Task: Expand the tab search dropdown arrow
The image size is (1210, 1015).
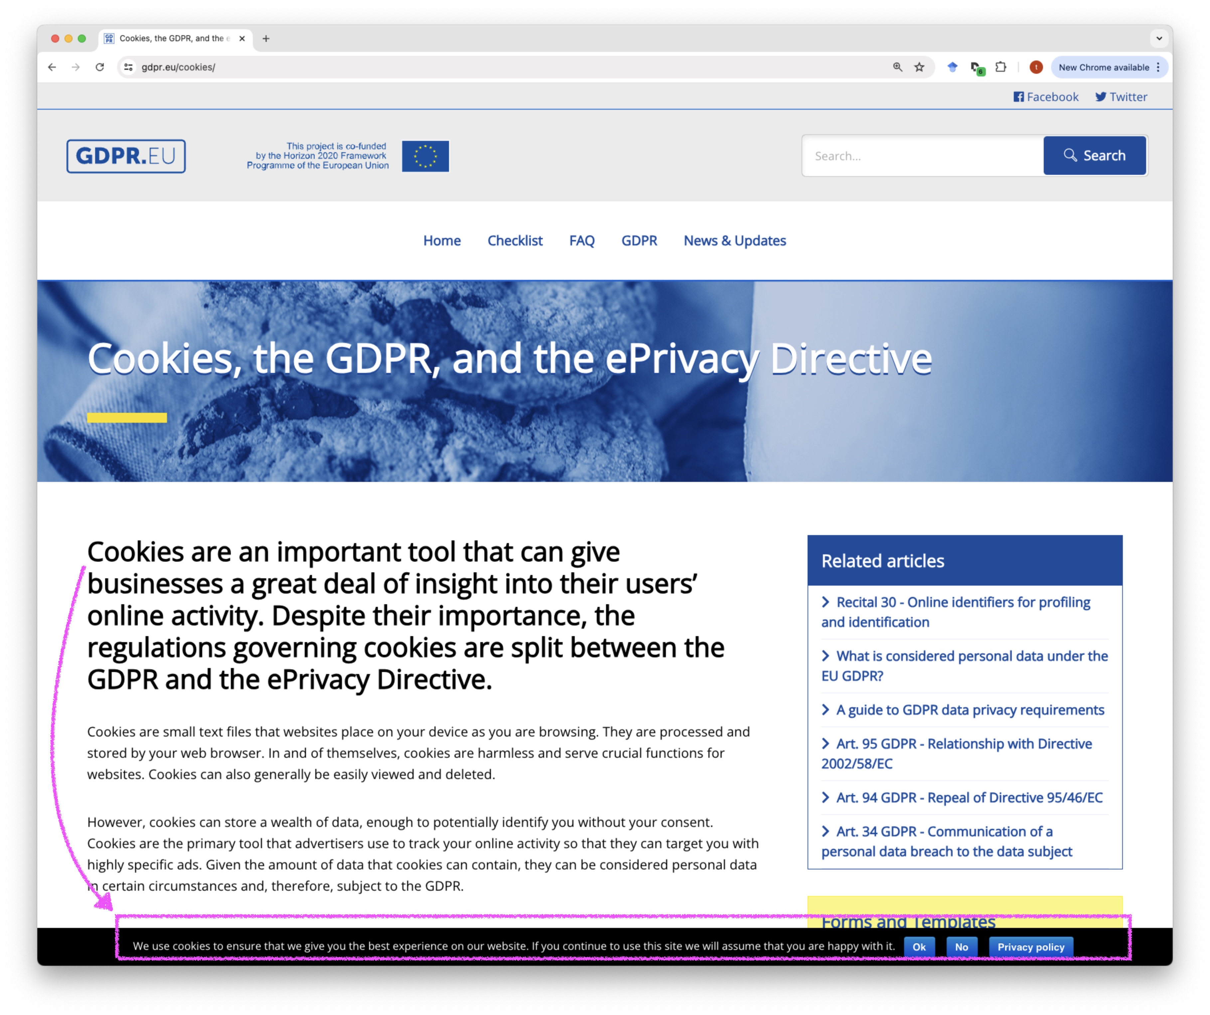Action: pyautogui.click(x=1159, y=39)
